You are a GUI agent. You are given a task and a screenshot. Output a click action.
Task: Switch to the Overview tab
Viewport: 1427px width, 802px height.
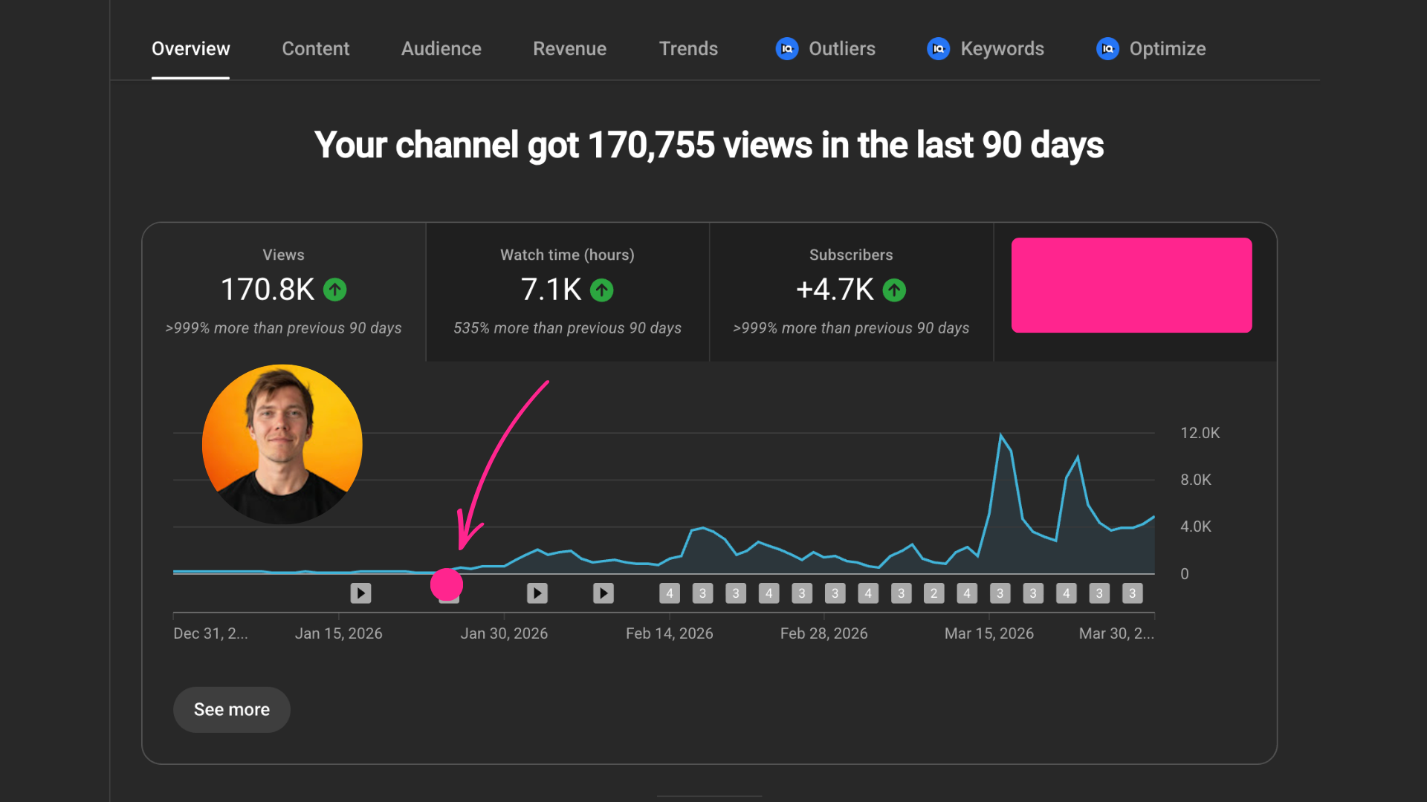click(191, 49)
